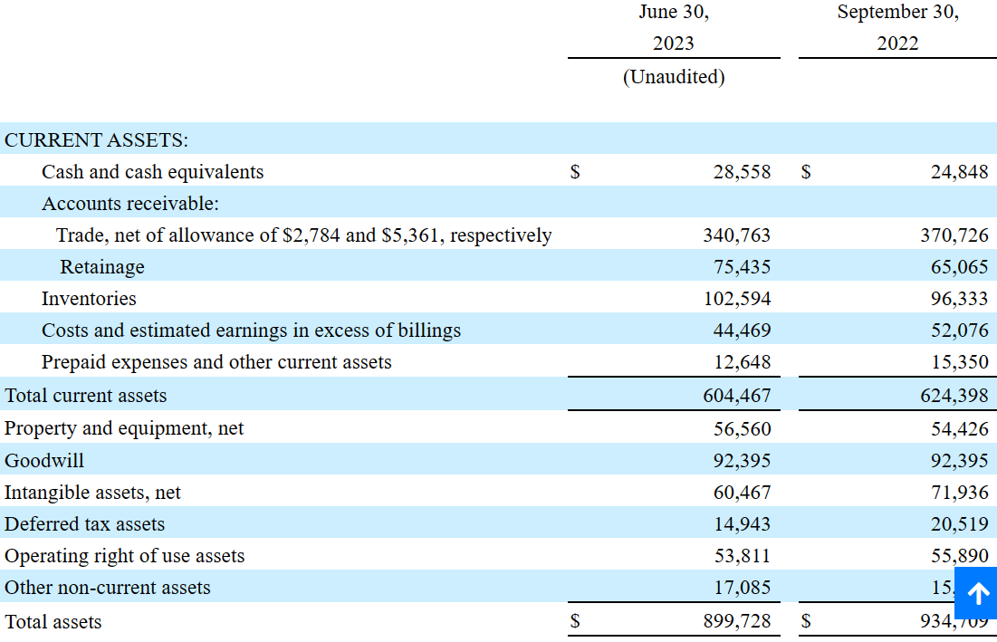Viewport: 997px width, 642px height.
Task: Click the Goodwill row label
Action: point(43,460)
